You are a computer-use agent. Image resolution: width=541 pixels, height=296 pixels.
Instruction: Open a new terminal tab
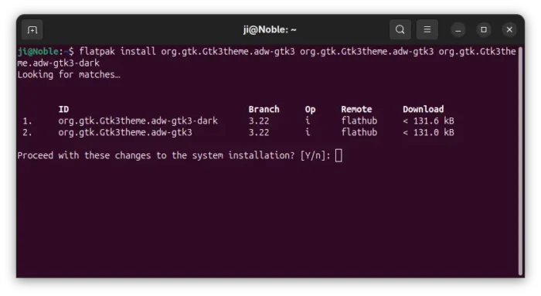tap(32, 30)
